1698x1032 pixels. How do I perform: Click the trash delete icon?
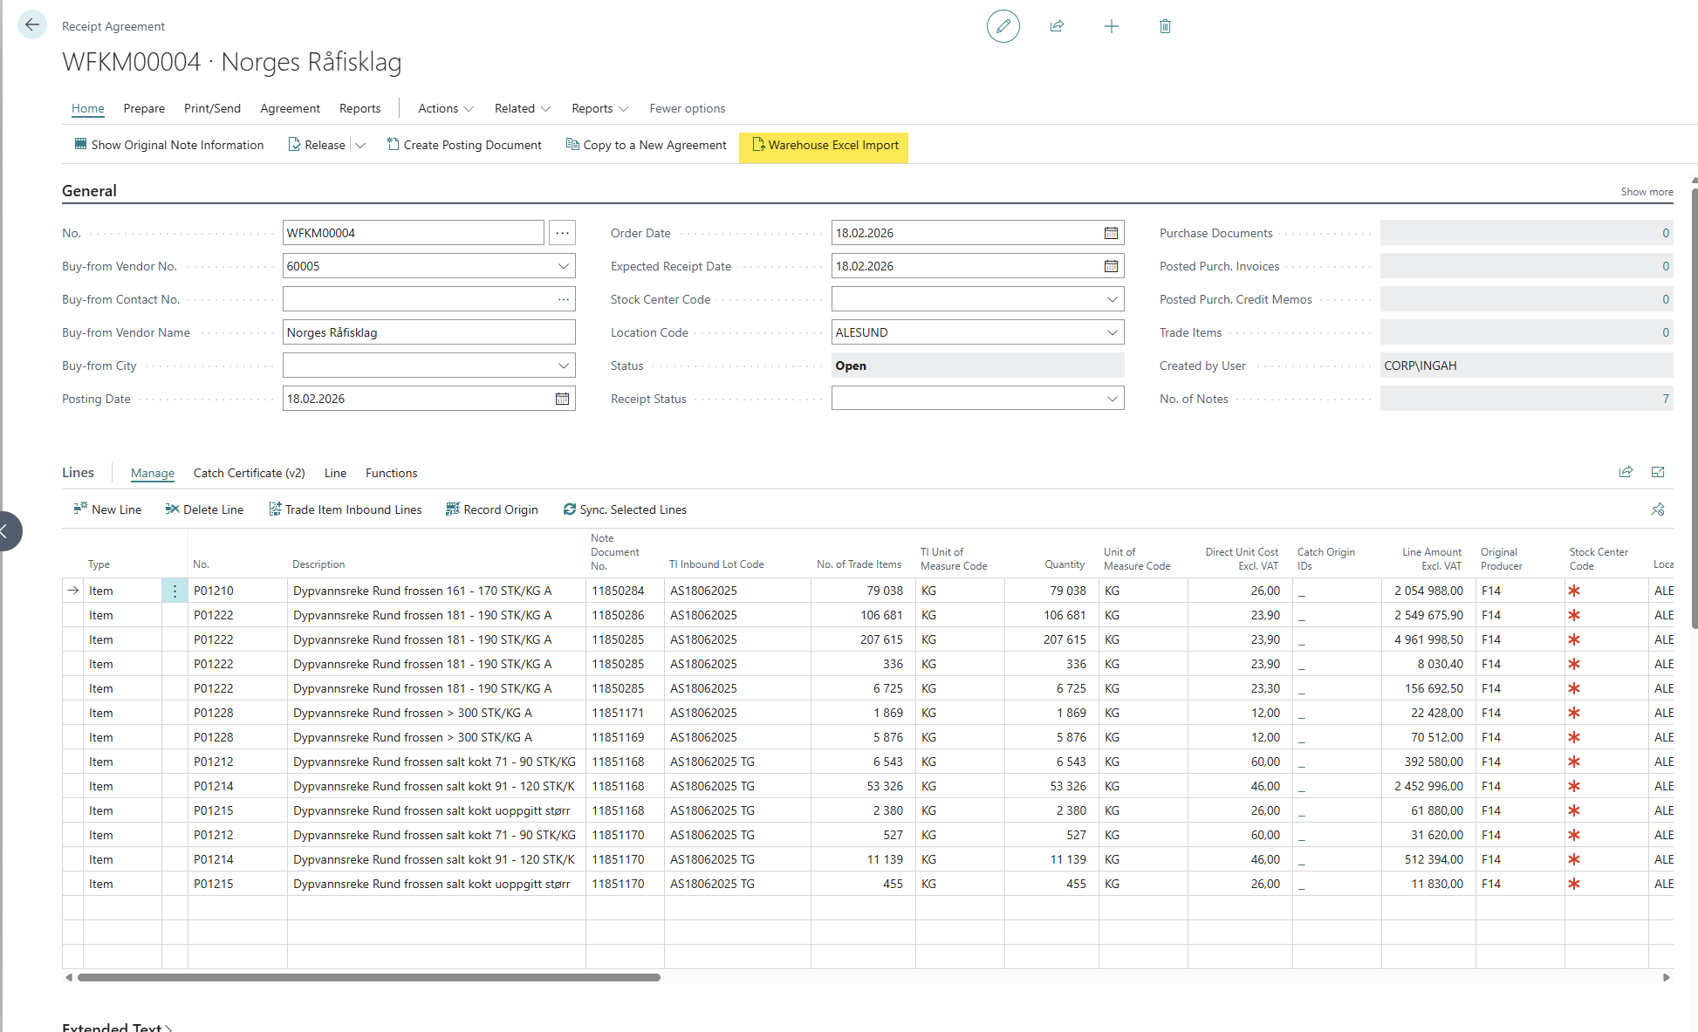pos(1165,26)
